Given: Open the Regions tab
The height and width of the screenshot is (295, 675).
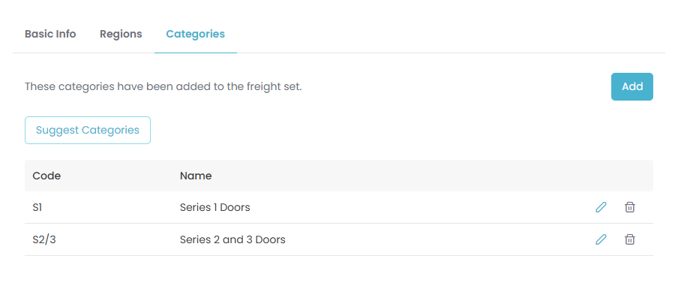Looking at the screenshot, I should [121, 34].
